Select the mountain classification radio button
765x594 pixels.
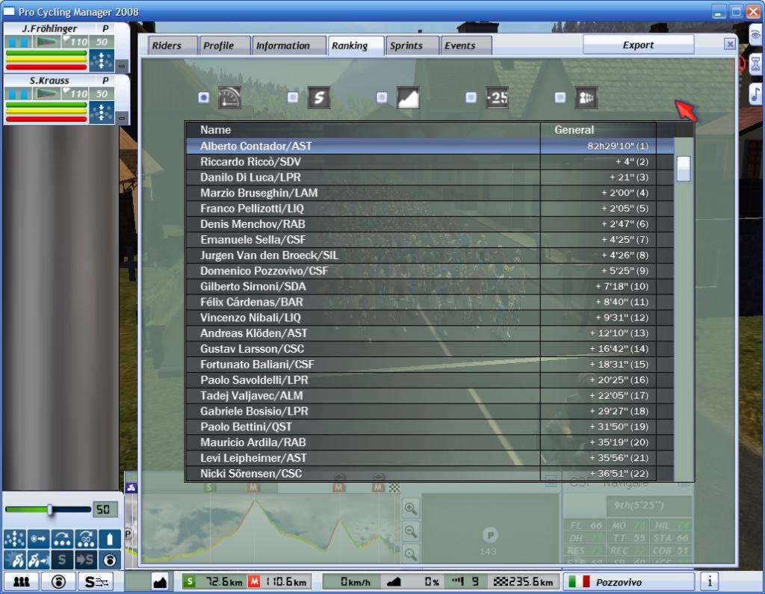382,97
